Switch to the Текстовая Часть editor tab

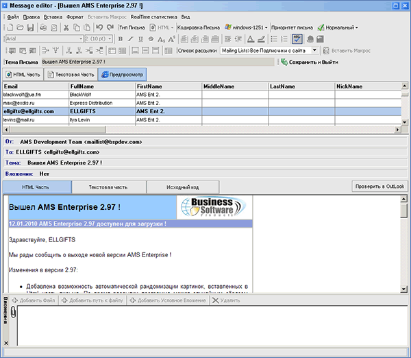(71, 75)
